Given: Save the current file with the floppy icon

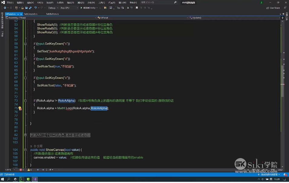Looking at the screenshot, I should click(x=26, y=8).
